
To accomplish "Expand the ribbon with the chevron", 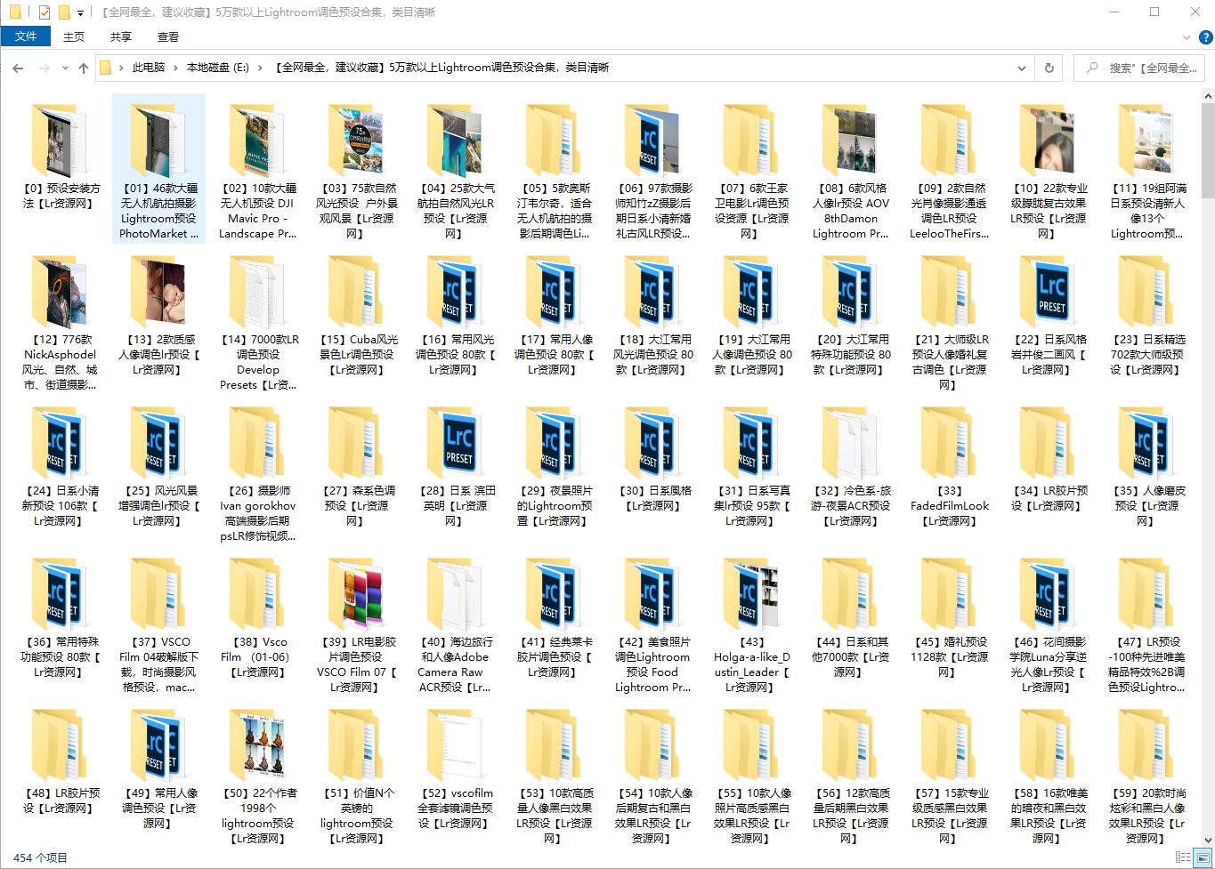I will pyautogui.click(x=1187, y=37).
